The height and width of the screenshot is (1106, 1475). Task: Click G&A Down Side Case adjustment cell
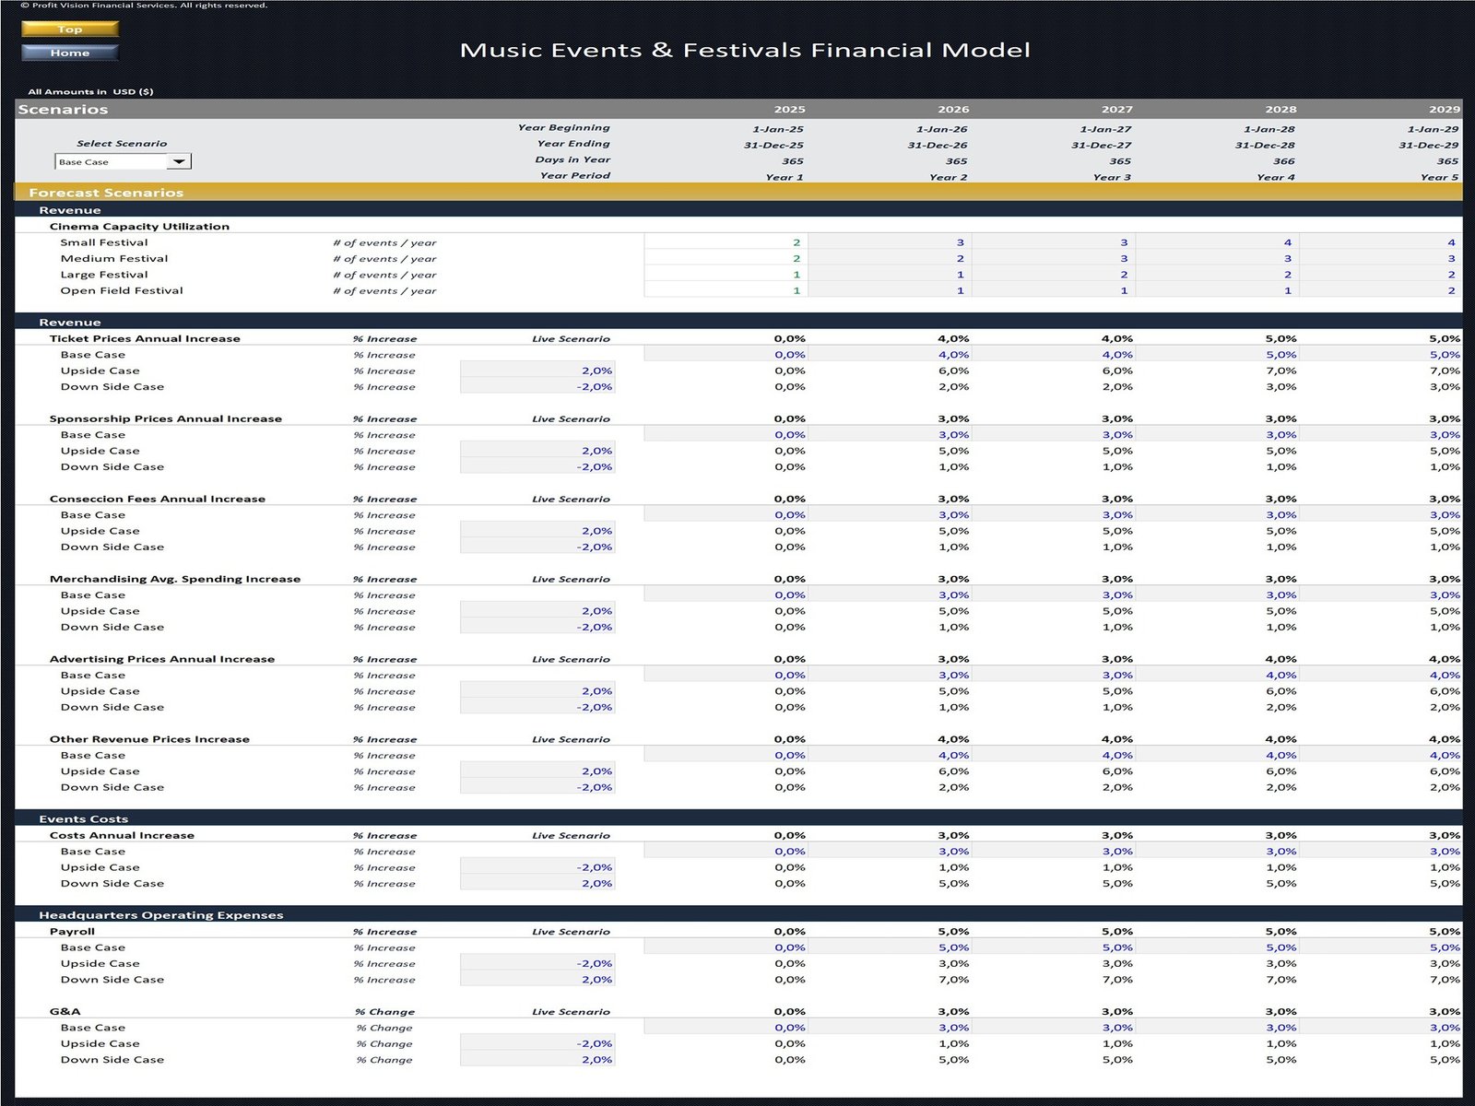[x=537, y=1060]
